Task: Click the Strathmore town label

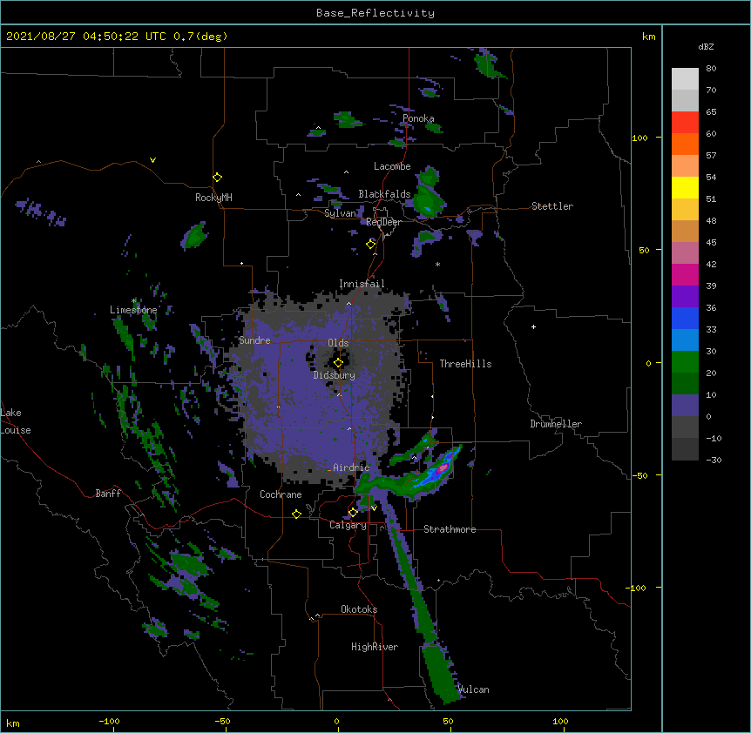Action: 450,529
